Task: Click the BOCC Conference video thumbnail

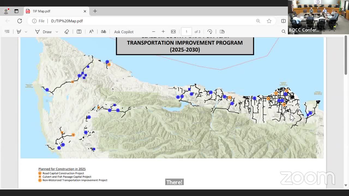Action: [x=318, y=17]
